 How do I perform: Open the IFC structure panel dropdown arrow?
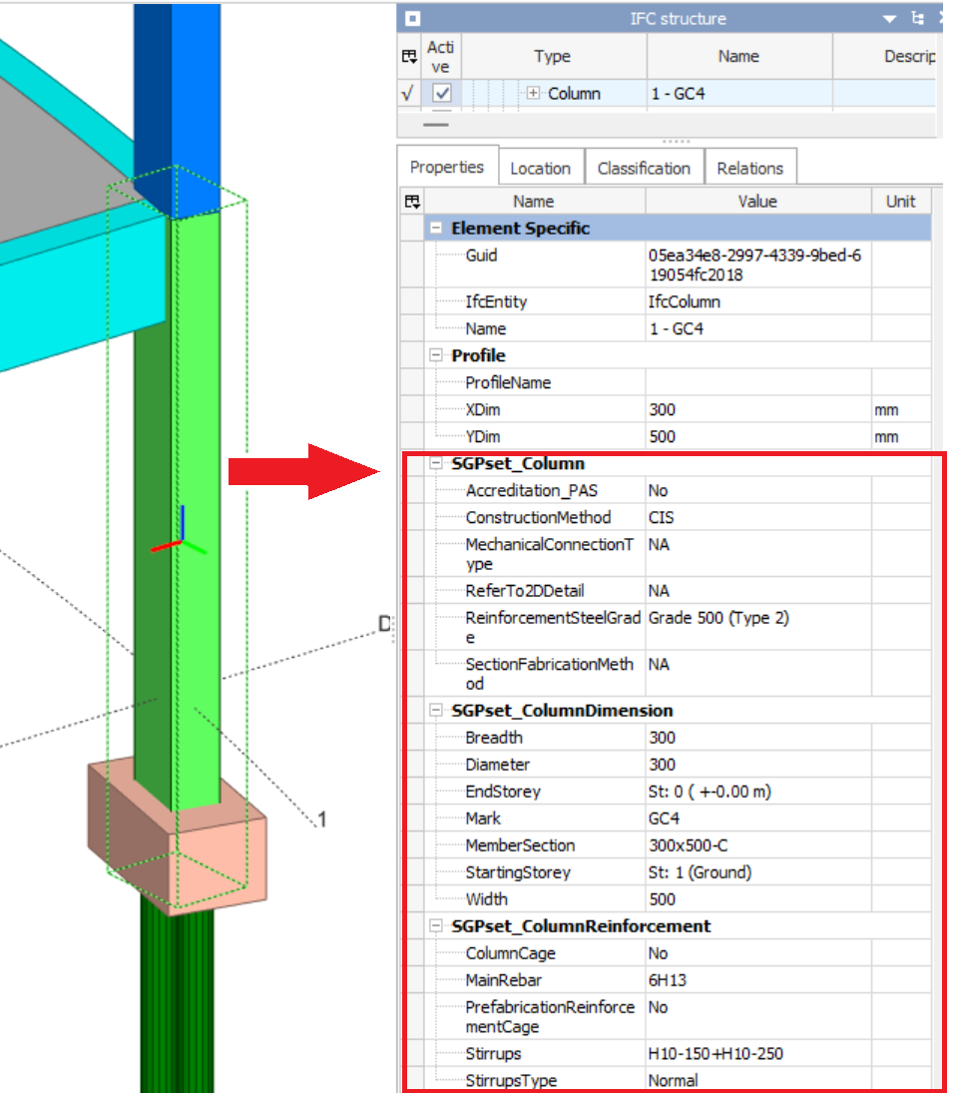tap(890, 18)
